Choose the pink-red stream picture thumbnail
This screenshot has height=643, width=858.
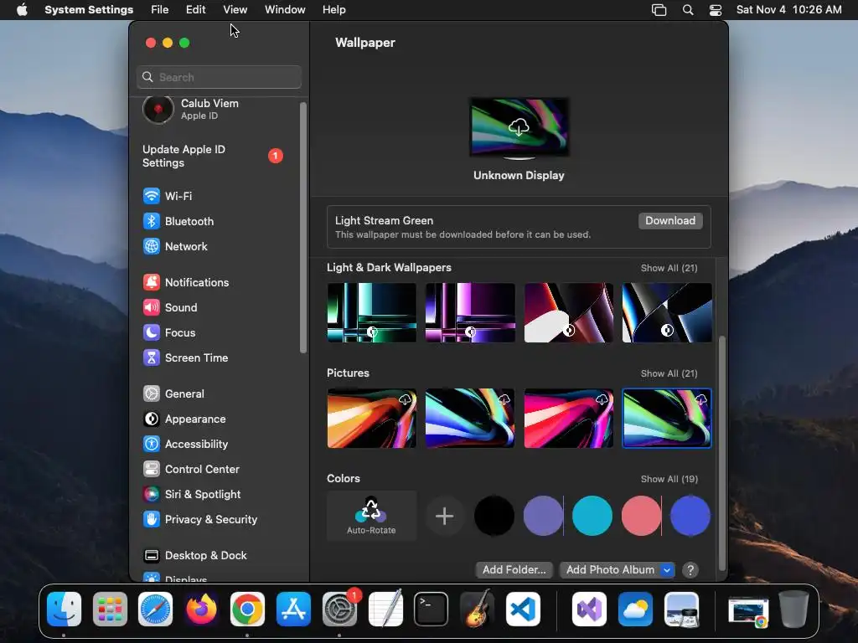point(569,419)
